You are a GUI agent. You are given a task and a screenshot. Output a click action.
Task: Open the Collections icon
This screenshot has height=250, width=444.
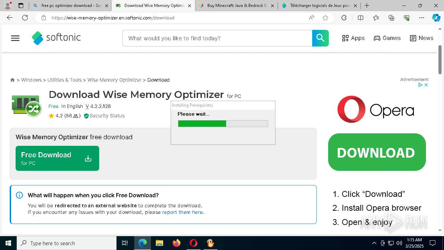(x=391, y=18)
